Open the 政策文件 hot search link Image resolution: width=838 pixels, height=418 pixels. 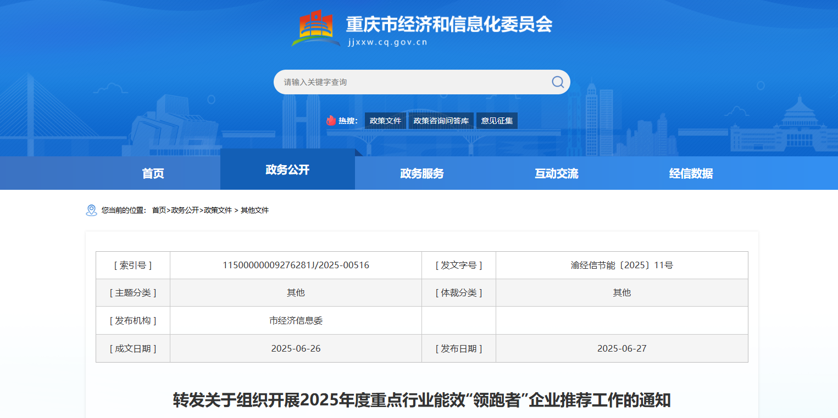(x=385, y=121)
